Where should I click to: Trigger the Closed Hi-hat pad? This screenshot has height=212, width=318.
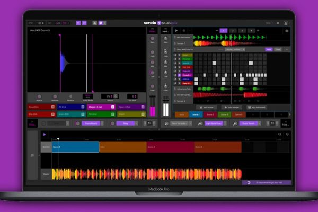click(x=101, y=107)
